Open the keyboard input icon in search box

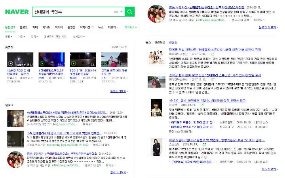116,12
